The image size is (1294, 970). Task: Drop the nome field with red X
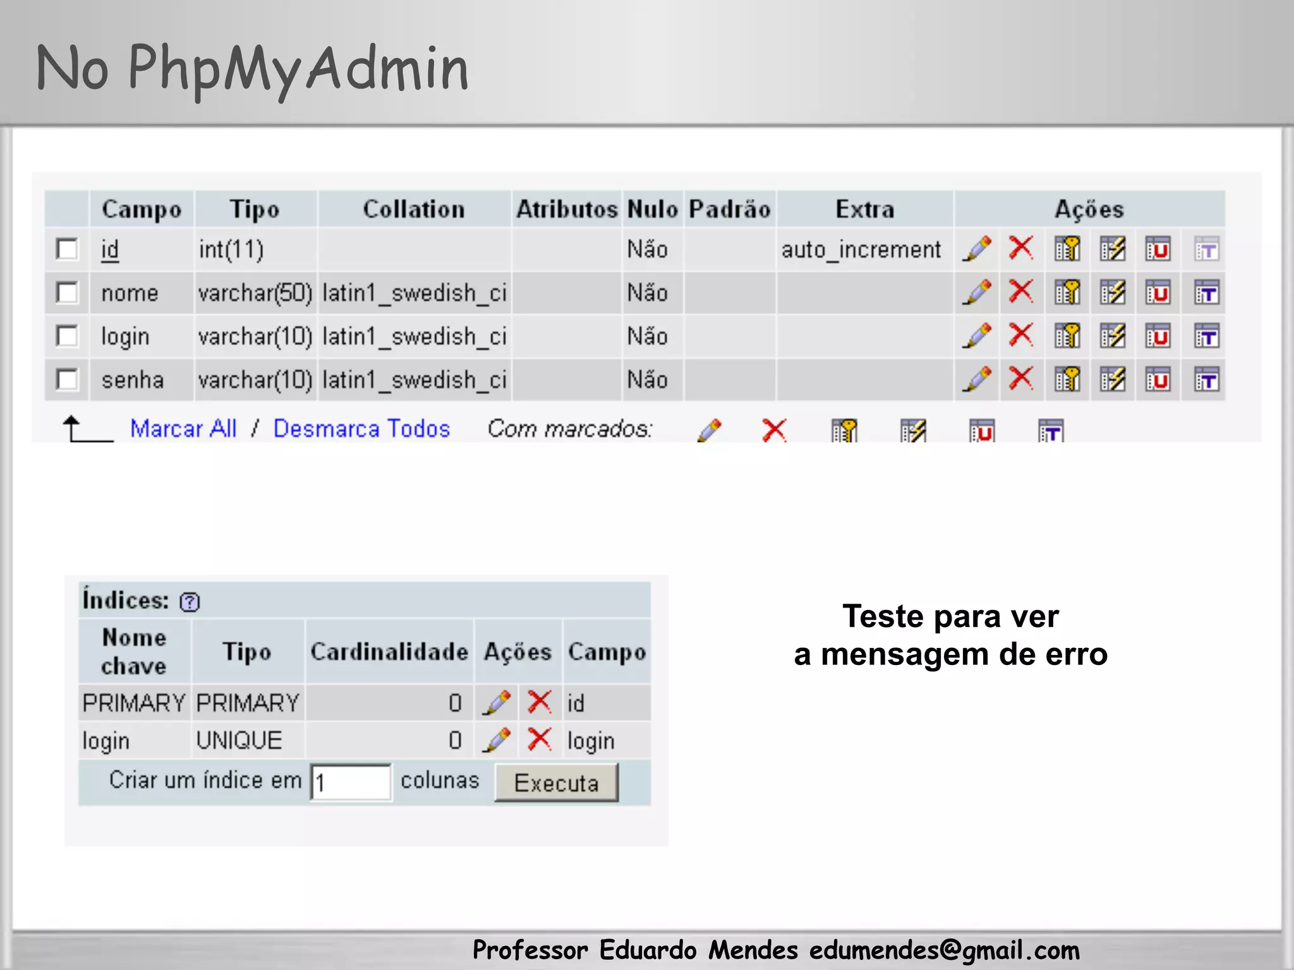(1021, 292)
